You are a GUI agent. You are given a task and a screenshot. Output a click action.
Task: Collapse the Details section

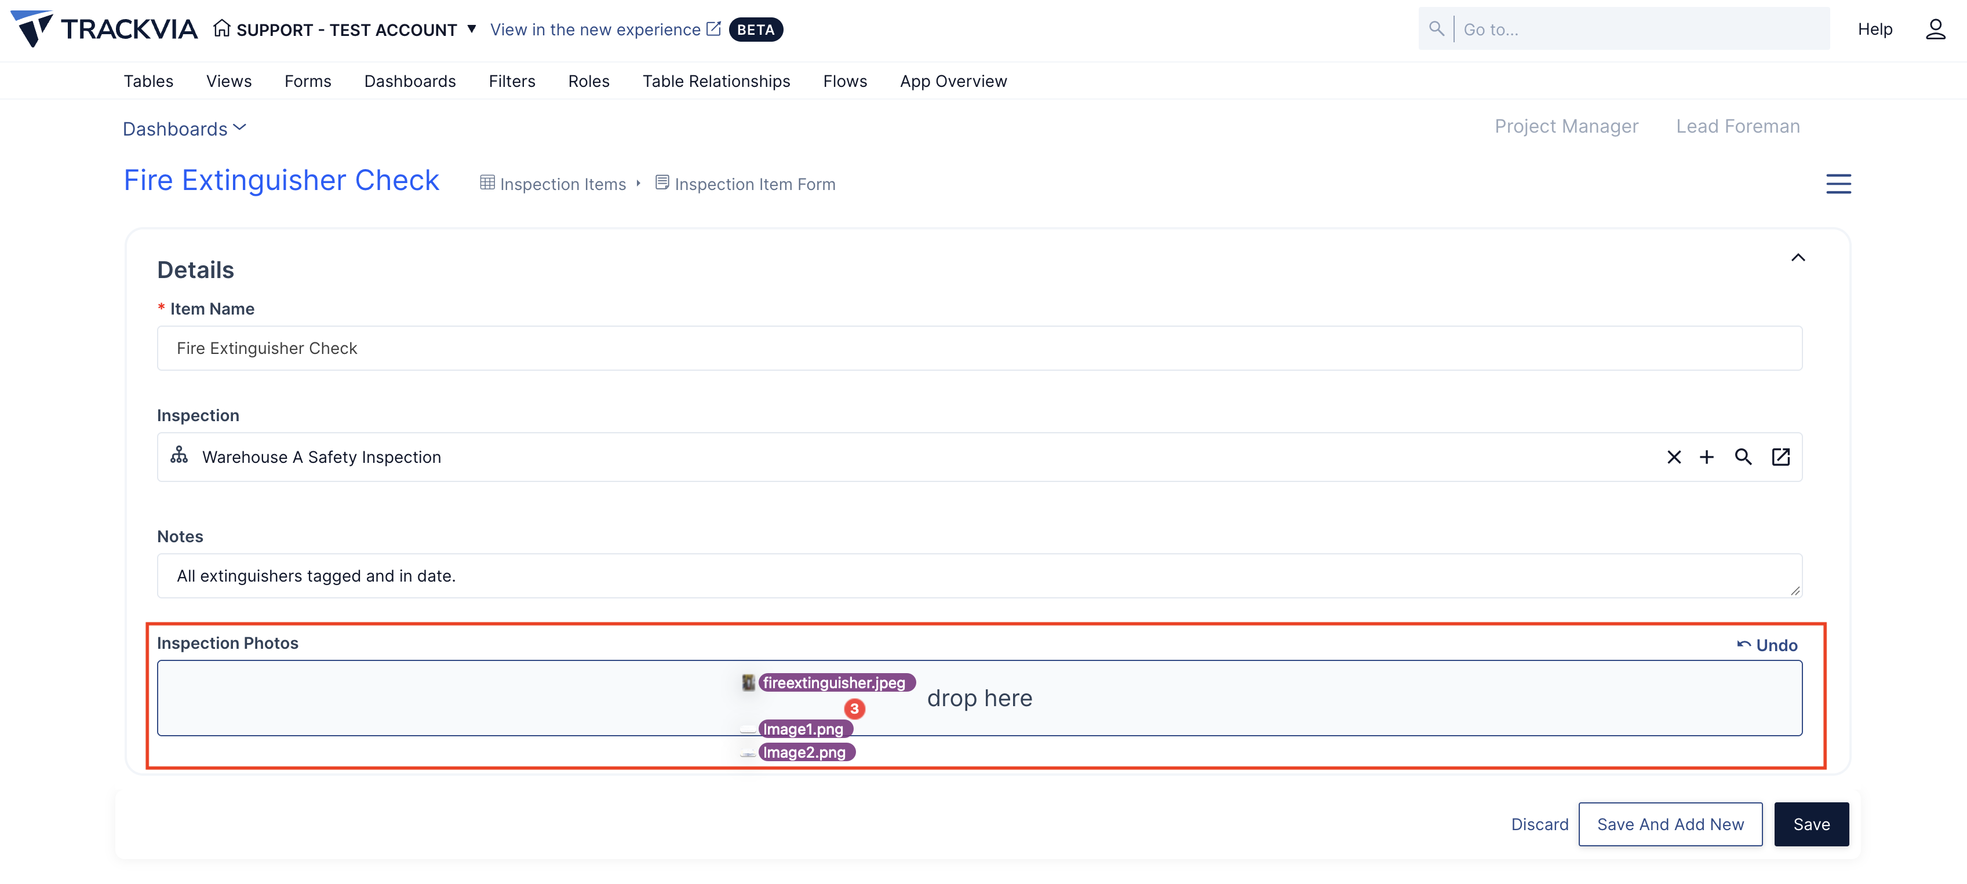click(x=1798, y=257)
